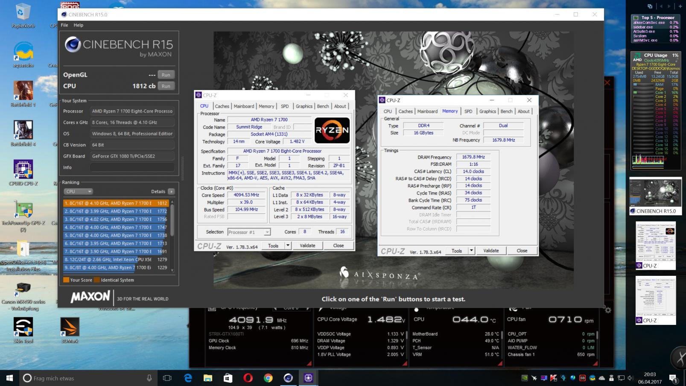Click Tools button in left CPU-Z window
686x386 pixels.
coord(273,246)
